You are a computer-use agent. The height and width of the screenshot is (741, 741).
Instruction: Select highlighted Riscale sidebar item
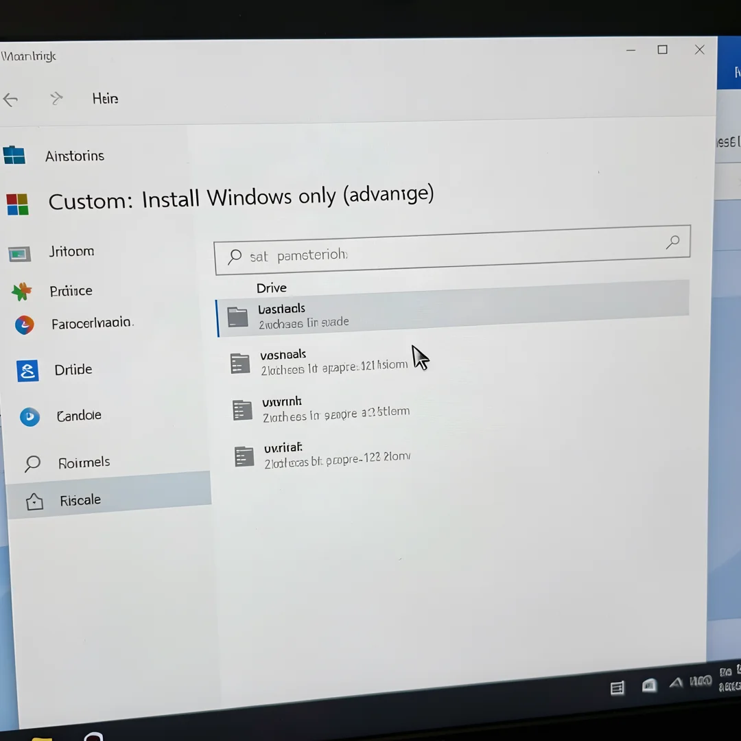pyautogui.click(x=108, y=496)
